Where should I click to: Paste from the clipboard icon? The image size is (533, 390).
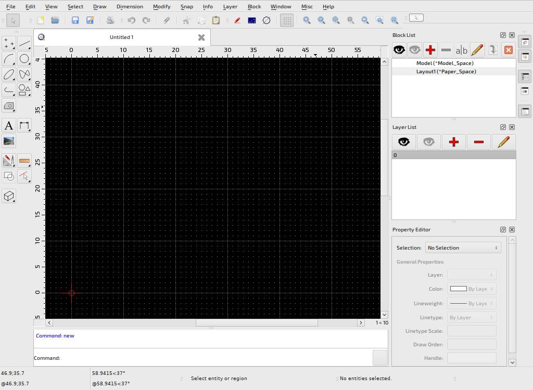click(x=216, y=20)
